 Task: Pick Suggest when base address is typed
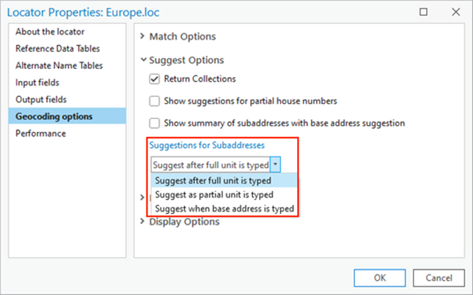click(x=224, y=209)
